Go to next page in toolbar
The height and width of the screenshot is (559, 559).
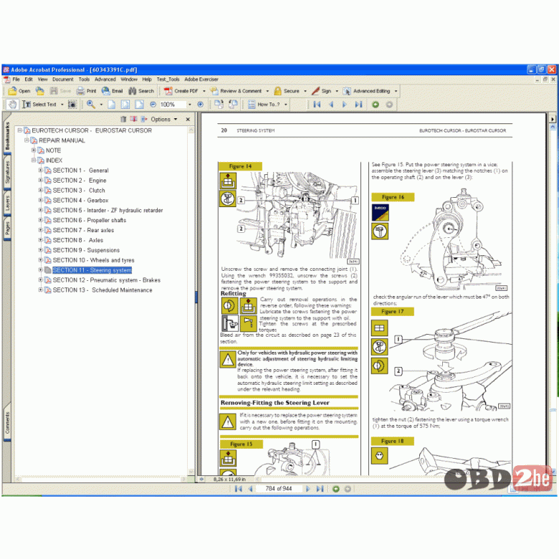(x=345, y=105)
